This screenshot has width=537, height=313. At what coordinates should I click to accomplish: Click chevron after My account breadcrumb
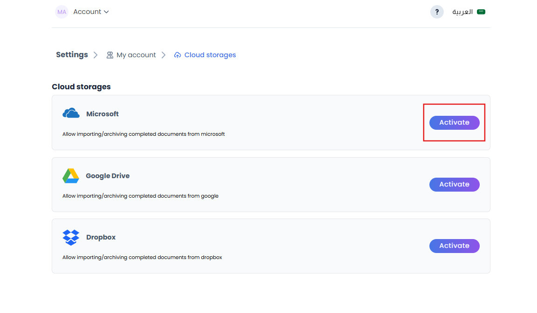point(163,55)
